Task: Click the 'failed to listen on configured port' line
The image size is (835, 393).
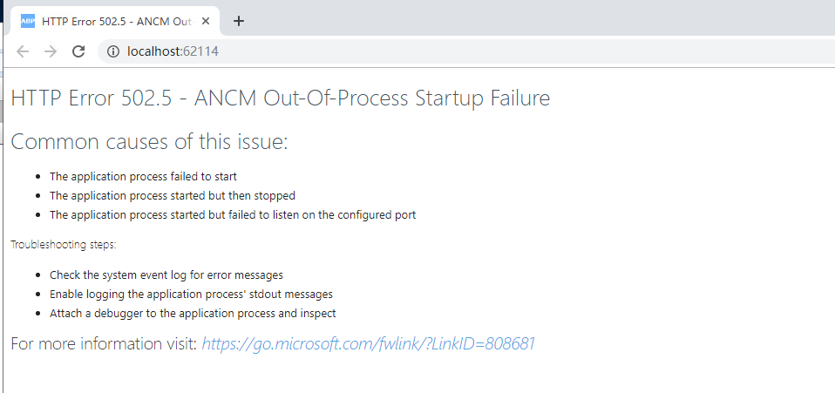Action: click(x=232, y=214)
